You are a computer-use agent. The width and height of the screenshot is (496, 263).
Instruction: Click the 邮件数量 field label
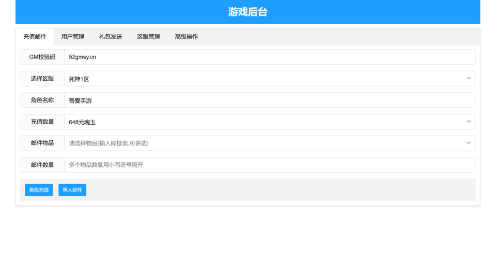point(42,165)
